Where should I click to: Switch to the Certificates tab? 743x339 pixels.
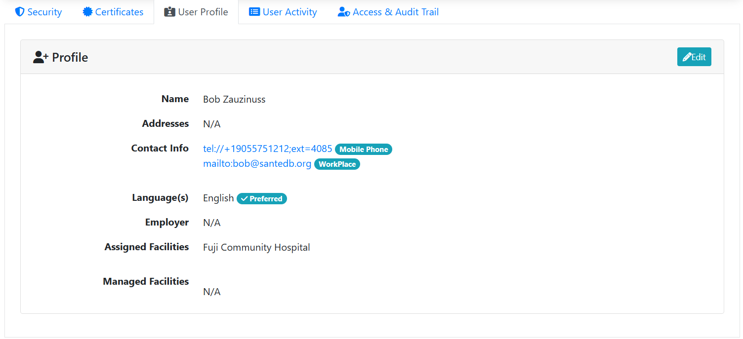click(119, 12)
